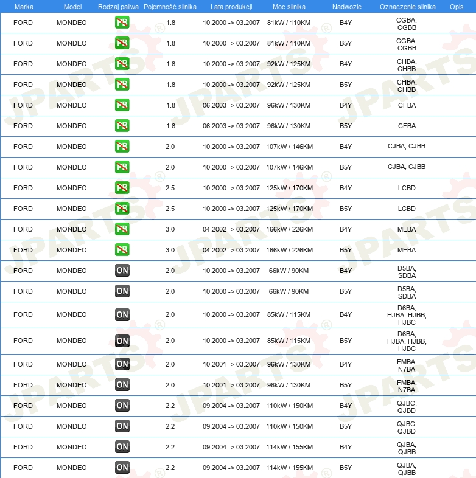Select petrol icon in LCBD B5Y row

coord(122,209)
